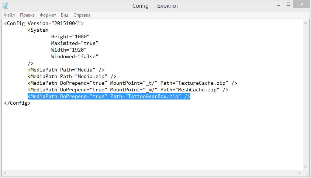Open the Правка menu

[x=27, y=15]
